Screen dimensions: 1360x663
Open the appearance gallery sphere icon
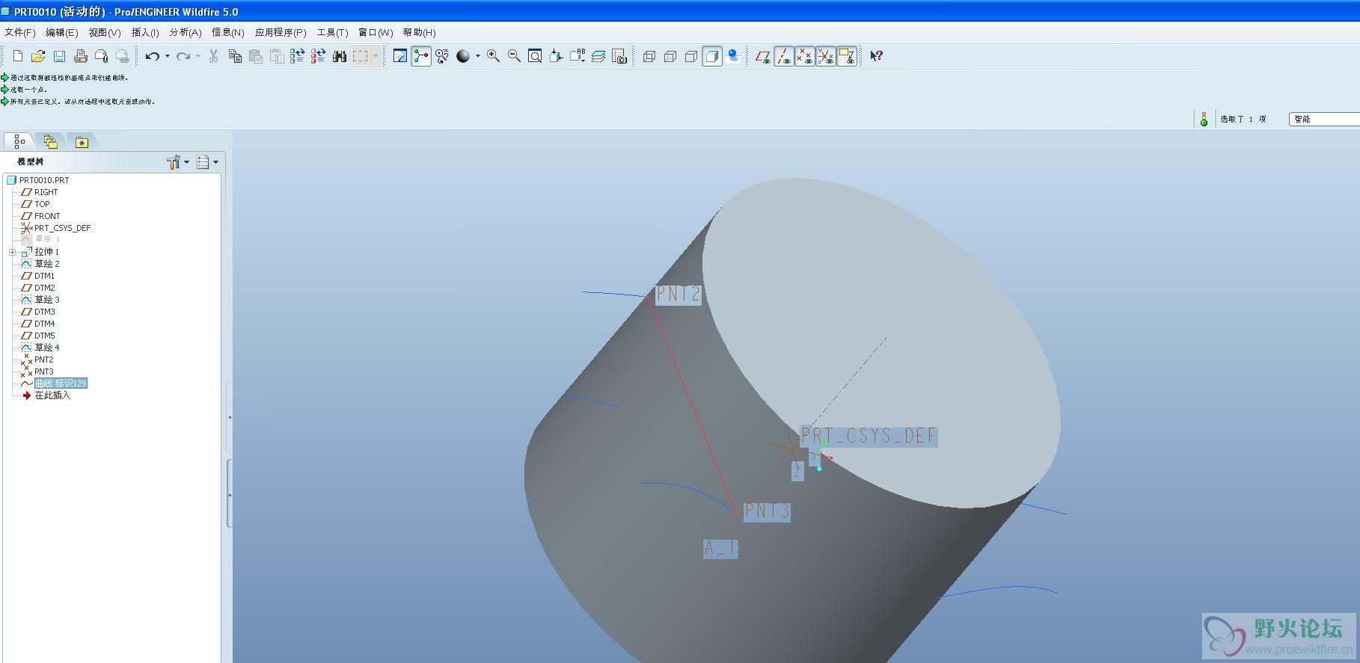click(x=463, y=56)
